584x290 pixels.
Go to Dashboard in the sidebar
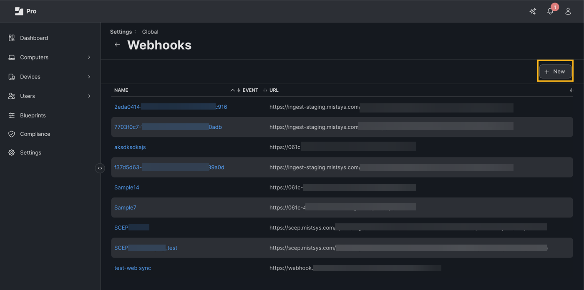pyautogui.click(x=34, y=38)
